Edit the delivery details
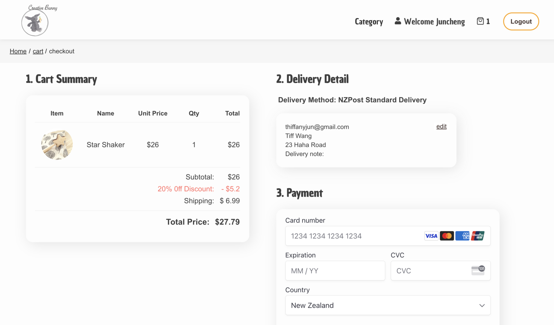This screenshot has width=554, height=325. (x=441, y=126)
